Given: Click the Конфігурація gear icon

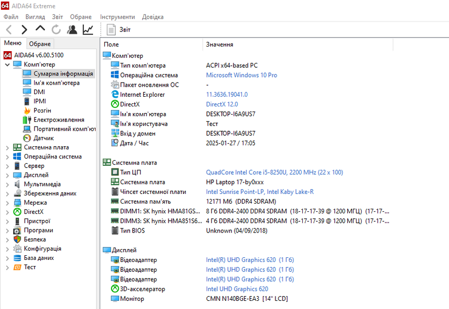Looking at the screenshot, I should (17, 249).
